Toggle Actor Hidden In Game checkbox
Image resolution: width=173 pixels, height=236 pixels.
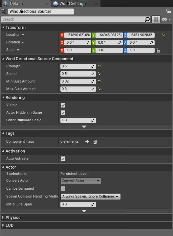tap(63, 113)
